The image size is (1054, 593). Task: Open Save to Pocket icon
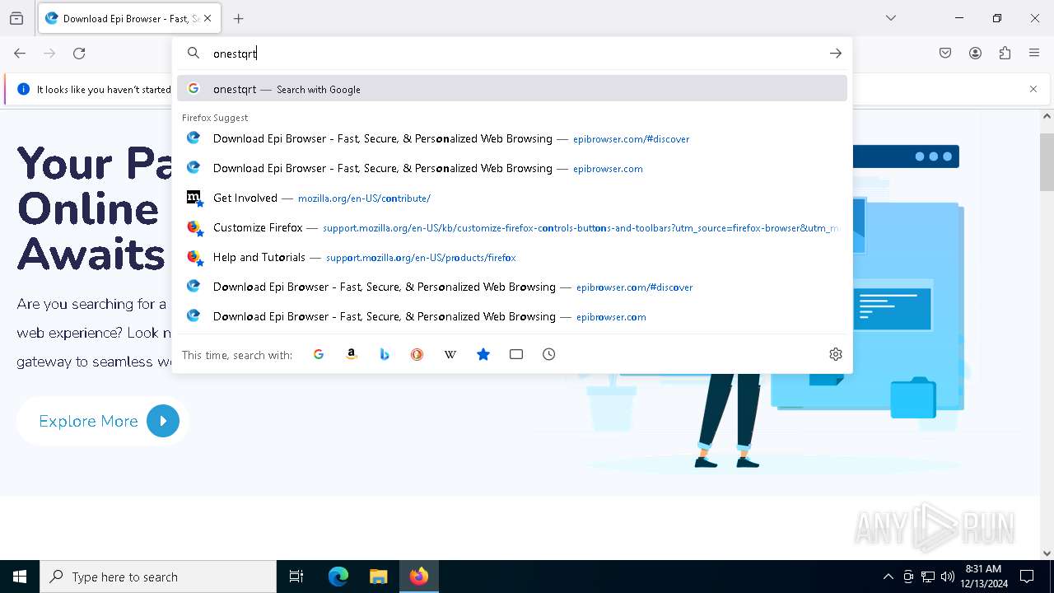coord(945,54)
